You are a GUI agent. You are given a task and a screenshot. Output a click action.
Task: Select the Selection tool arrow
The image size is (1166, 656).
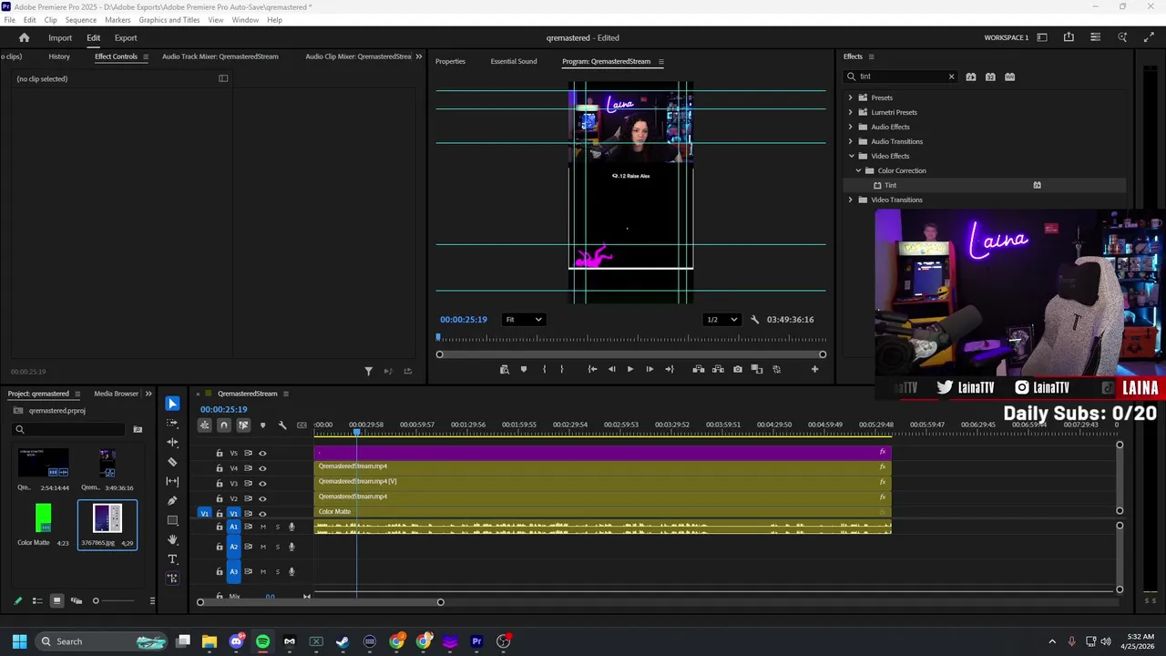click(172, 403)
